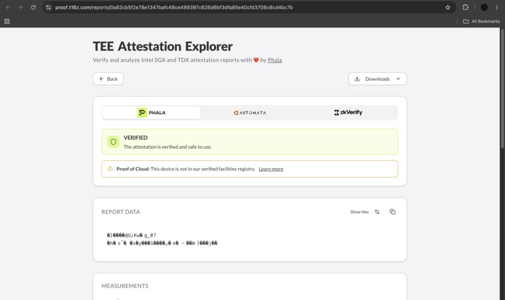
Task: Click the TEE Attestation Explorer heading
Action: pyautogui.click(x=163, y=46)
